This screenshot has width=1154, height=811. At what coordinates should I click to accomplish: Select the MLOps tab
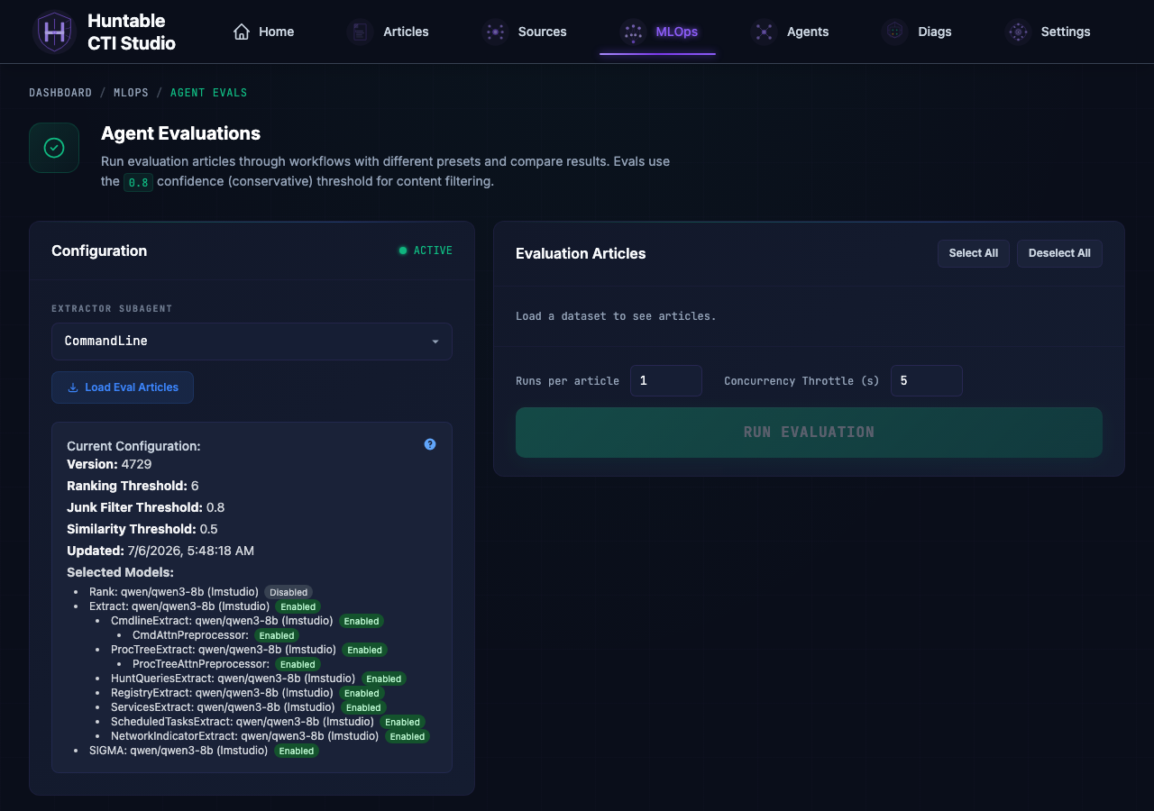[x=658, y=32]
